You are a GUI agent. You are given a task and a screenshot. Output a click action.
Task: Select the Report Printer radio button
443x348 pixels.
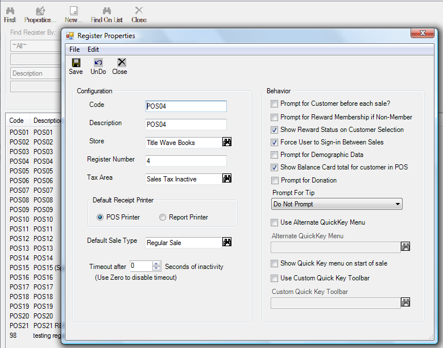[x=163, y=217]
